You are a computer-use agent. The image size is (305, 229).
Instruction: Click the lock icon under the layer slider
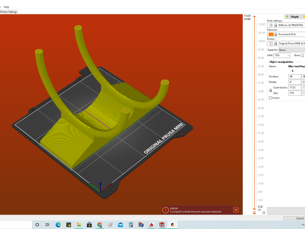tap(254, 213)
